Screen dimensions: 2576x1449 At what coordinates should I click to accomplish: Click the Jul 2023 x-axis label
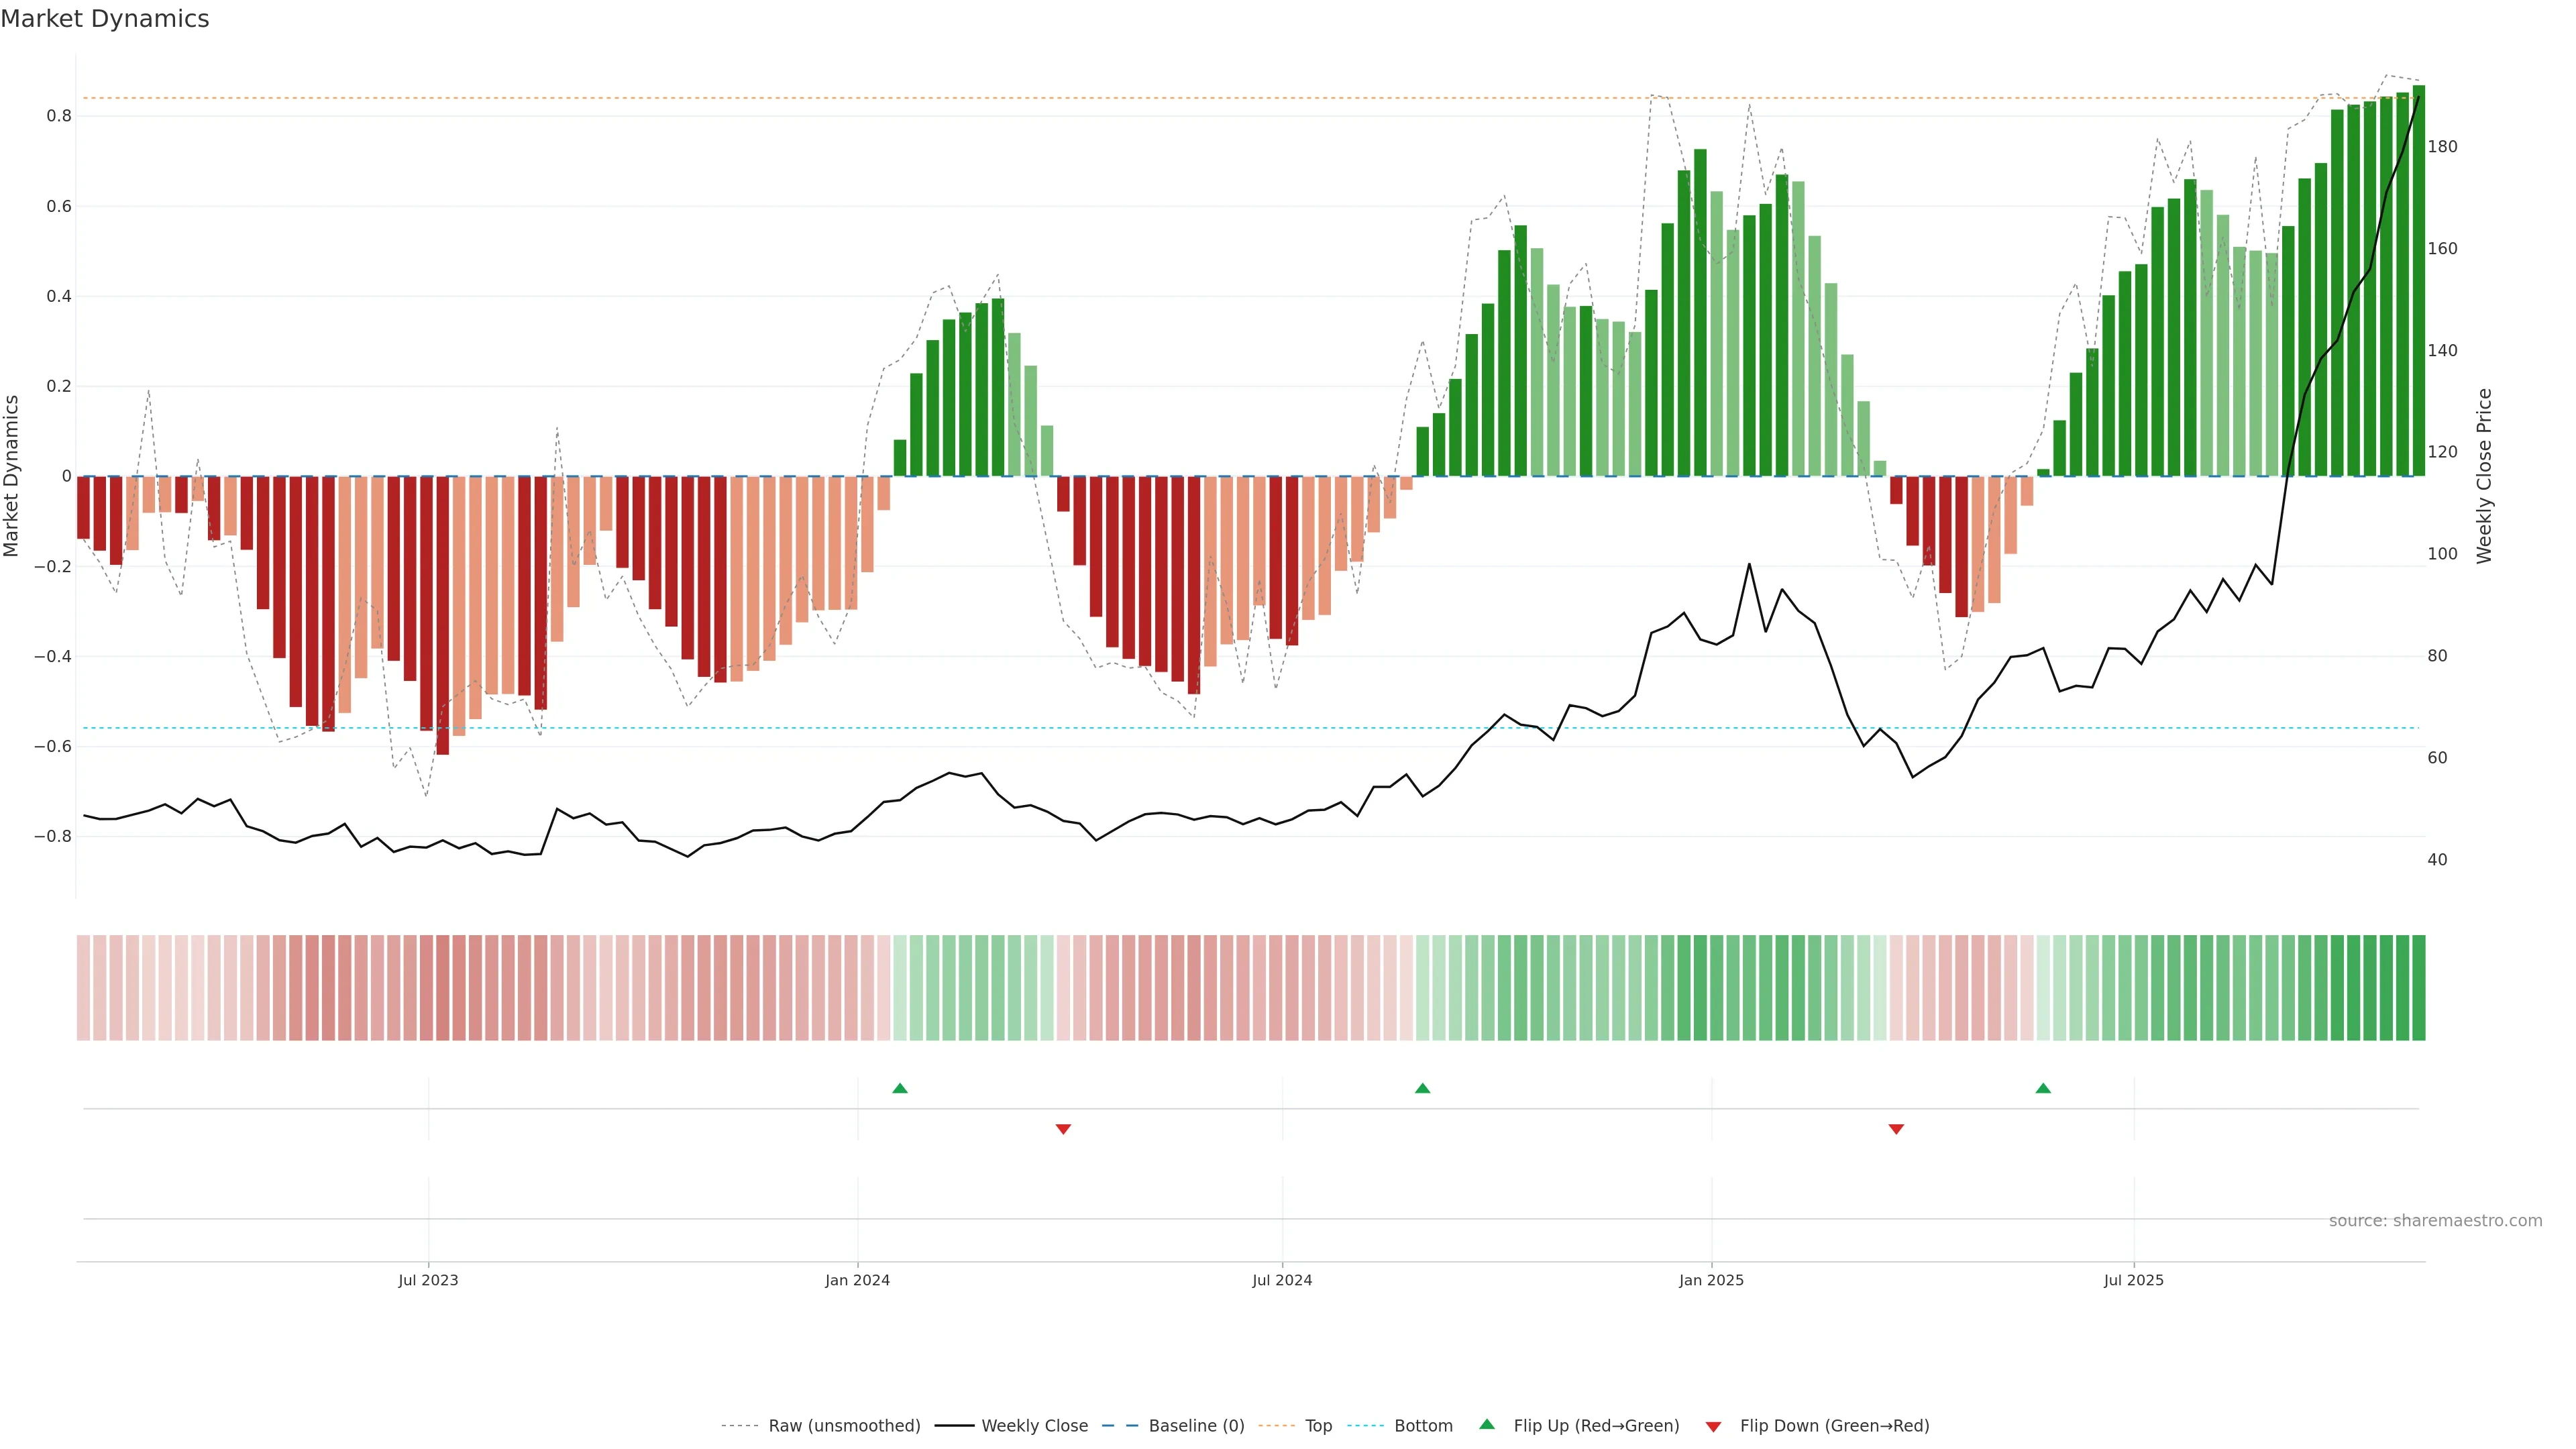pyautogui.click(x=428, y=1280)
